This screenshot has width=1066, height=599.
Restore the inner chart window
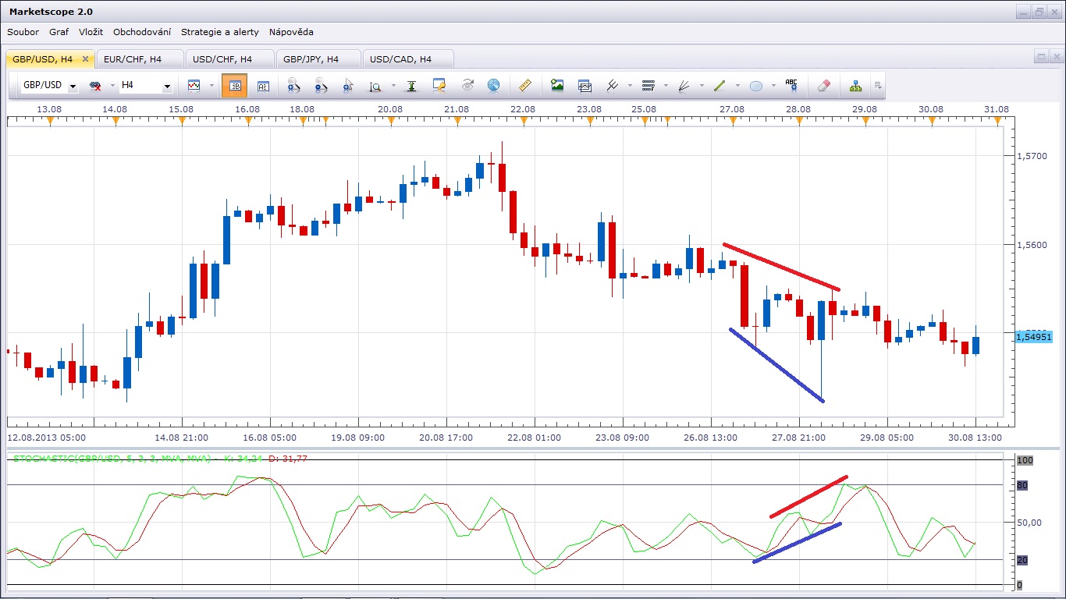coord(1041,56)
